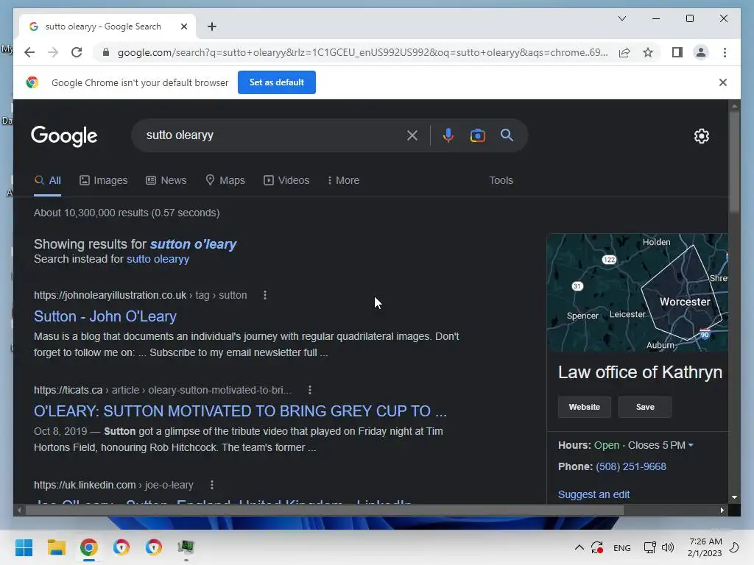The image size is (754, 565).
Task: Open Sutton - John O'Leary result
Action: point(105,316)
